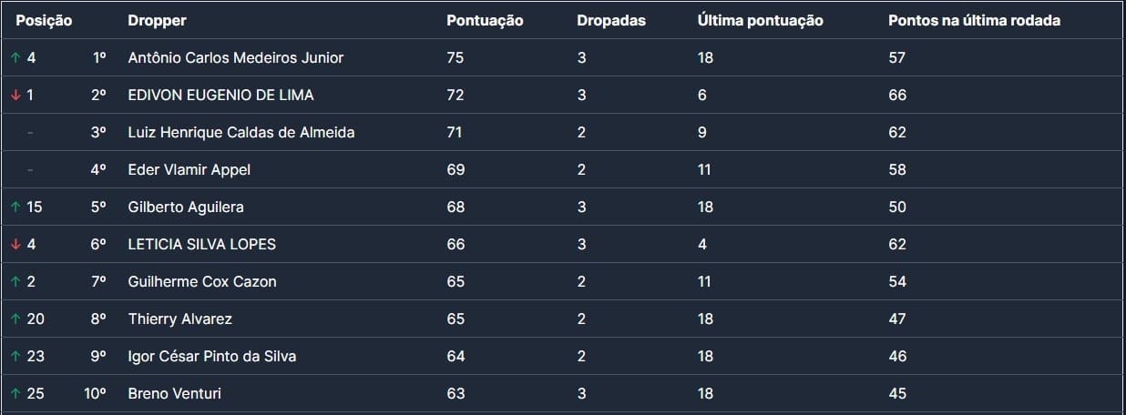
Task: Click green up arrow beside Guilherme Cox Cazon
Action: point(15,281)
